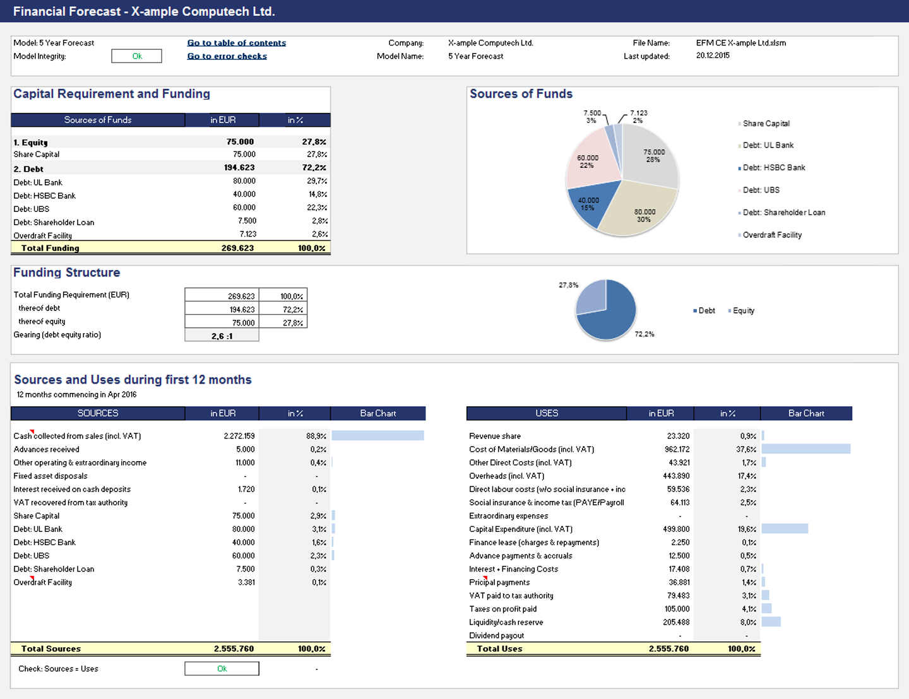Click the Debt: HSBC Bank legend swatch
Screen dimensions: 909x699
[739, 168]
